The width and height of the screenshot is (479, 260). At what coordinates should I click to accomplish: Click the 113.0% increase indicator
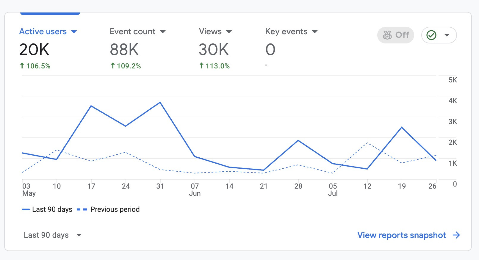pyautogui.click(x=215, y=66)
